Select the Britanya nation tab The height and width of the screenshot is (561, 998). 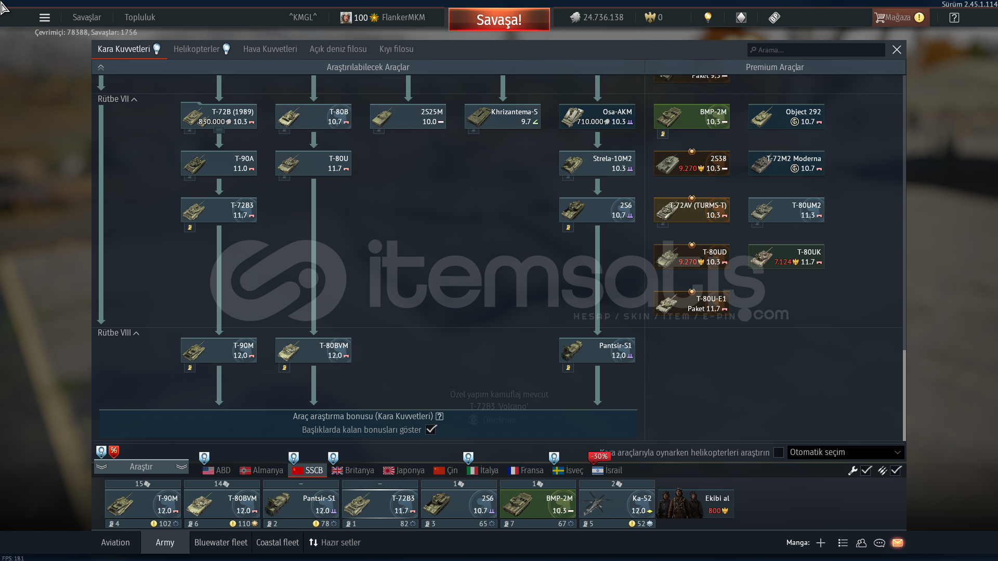353,471
